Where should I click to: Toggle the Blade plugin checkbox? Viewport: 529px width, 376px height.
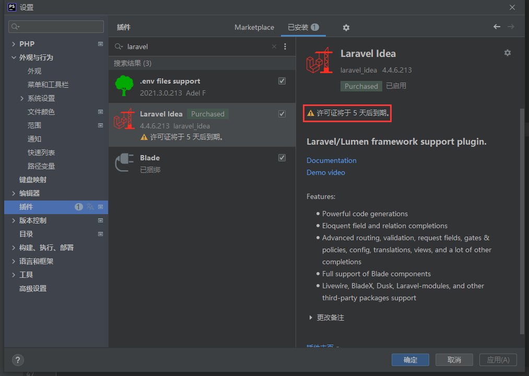(282, 158)
